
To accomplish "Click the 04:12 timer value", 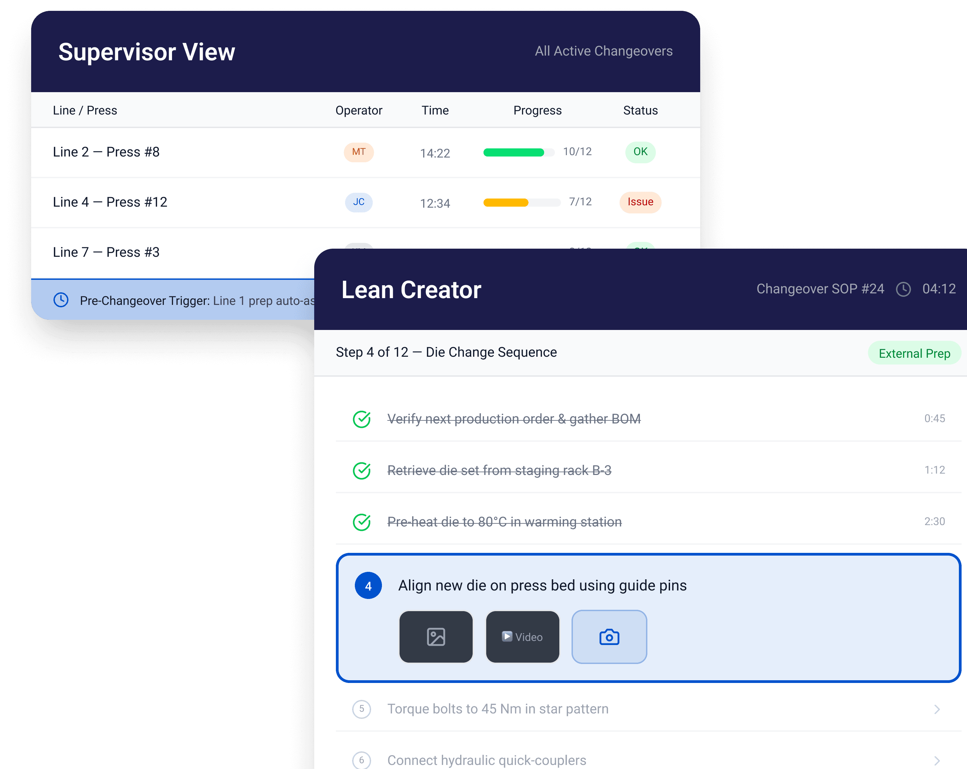I will [x=939, y=289].
